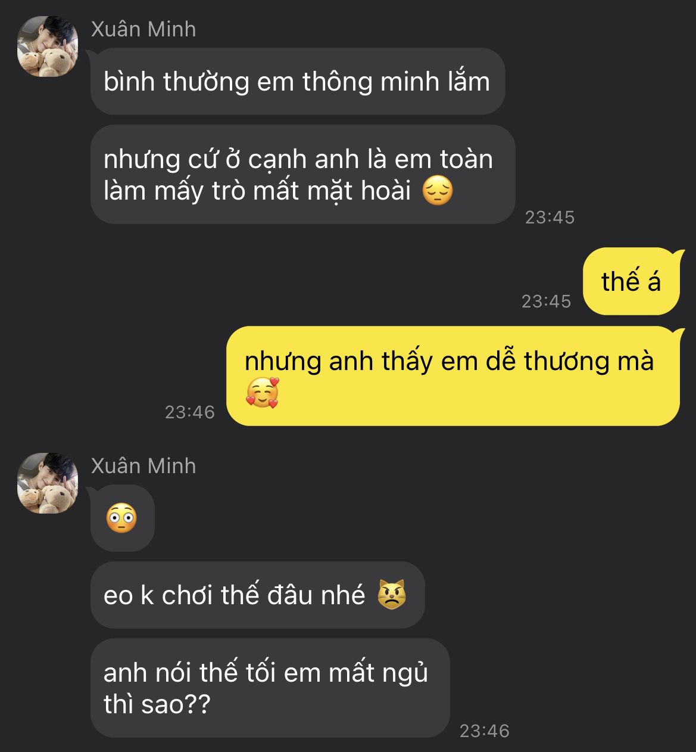Select the 'nhưng cứ ở cạnh anh' message
The image size is (696, 752).
pos(303,175)
